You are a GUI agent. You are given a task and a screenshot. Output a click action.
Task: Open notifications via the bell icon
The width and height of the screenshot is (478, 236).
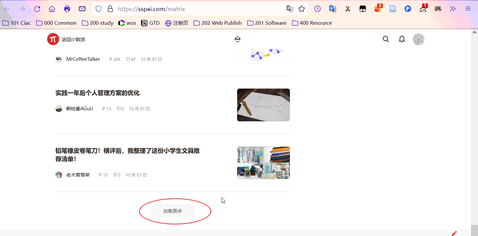(x=402, y=39)
